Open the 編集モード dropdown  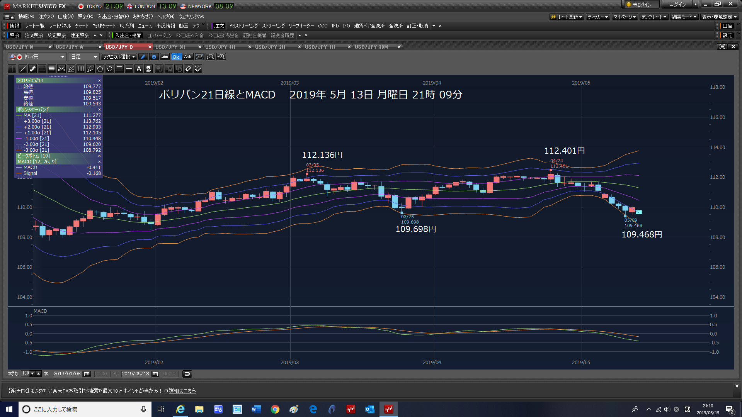(684, 17)
